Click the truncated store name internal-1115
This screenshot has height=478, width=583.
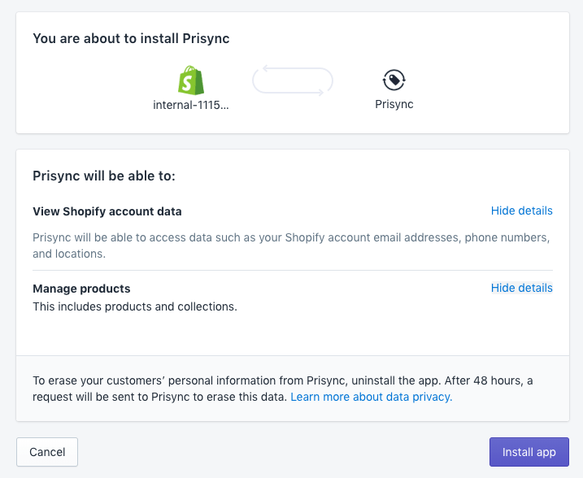[x=191, y=104]
